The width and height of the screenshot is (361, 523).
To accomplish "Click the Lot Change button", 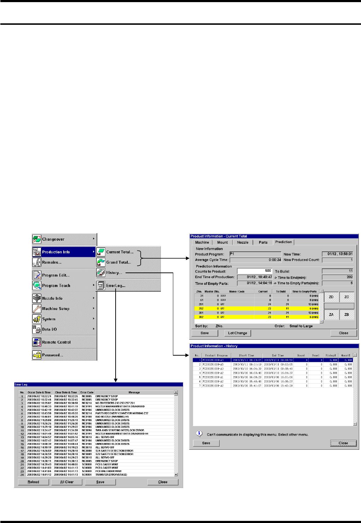I will pyautogui.click(x=238, y=333).
